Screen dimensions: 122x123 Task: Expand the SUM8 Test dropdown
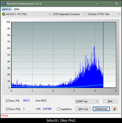87,101
